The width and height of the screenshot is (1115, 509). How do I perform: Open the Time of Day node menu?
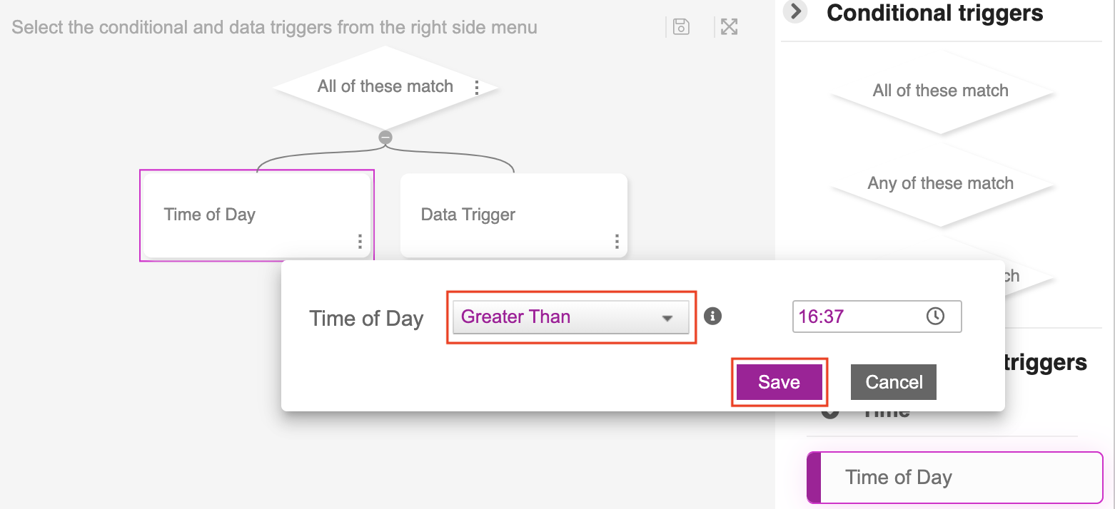360,242
